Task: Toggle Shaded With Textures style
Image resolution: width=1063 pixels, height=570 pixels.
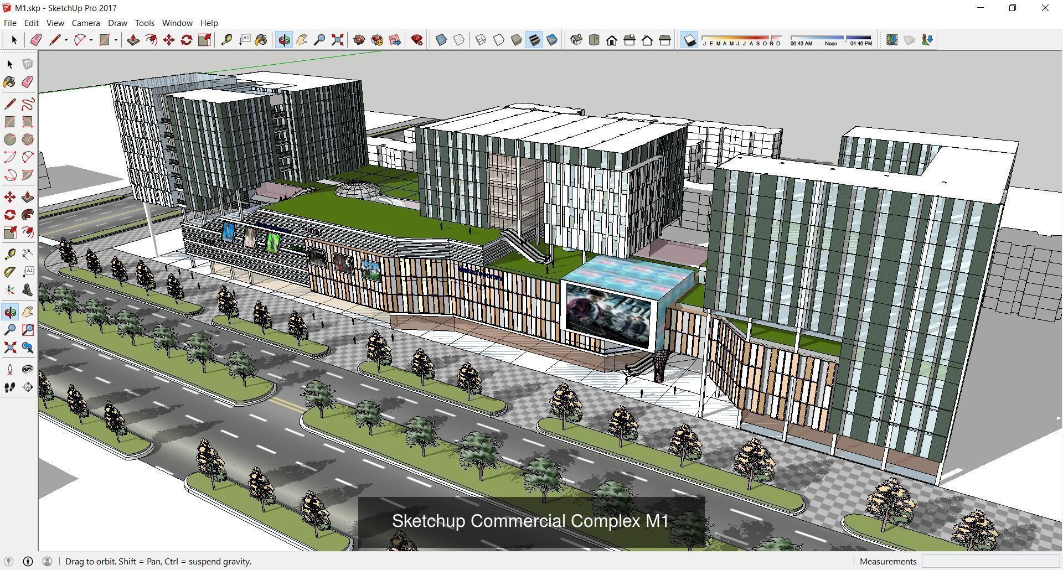Action: tap(534, 40)
